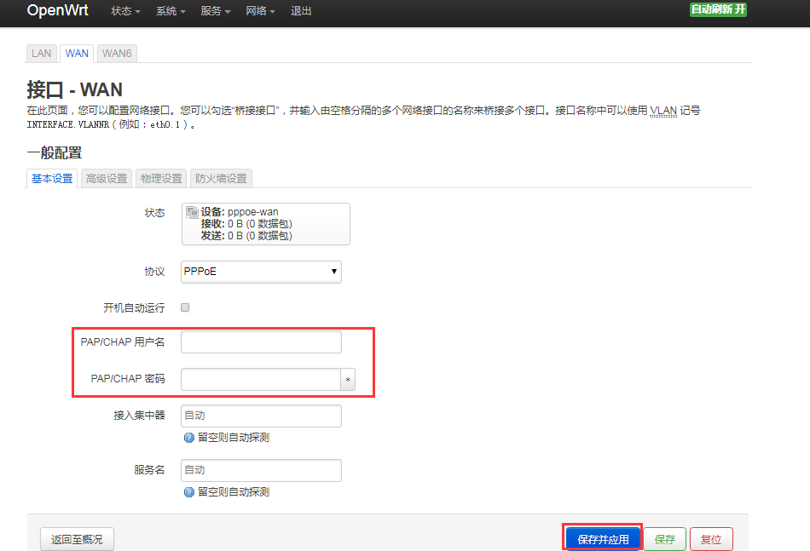Open the 系统 menu
Image resolution: width=810 pixels, height=551 pixels.
[x=171, y=11]
